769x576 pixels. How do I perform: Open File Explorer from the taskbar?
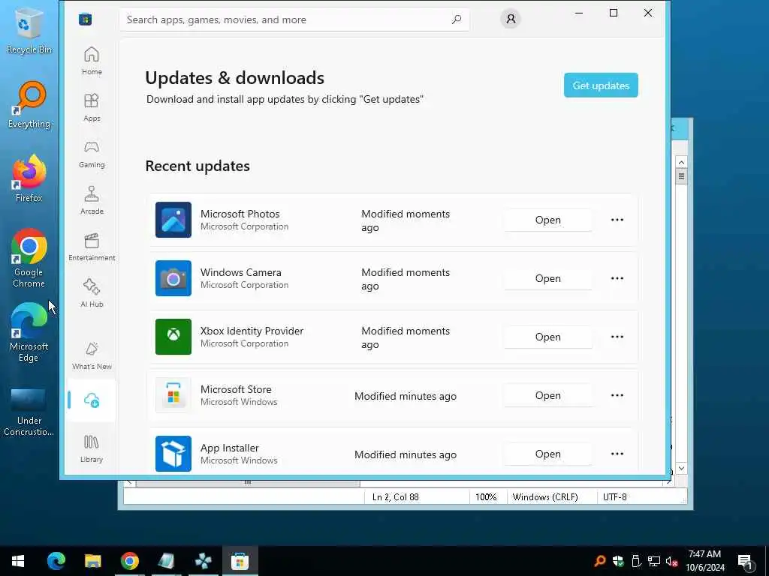click(92, 561)
